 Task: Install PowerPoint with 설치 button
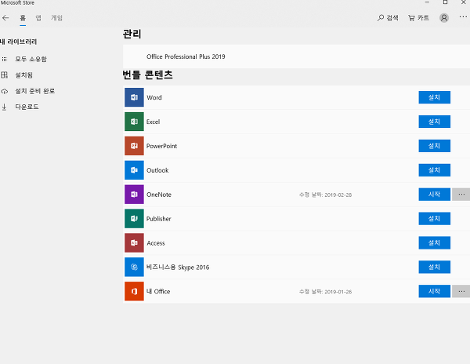(x=434, y=146)
